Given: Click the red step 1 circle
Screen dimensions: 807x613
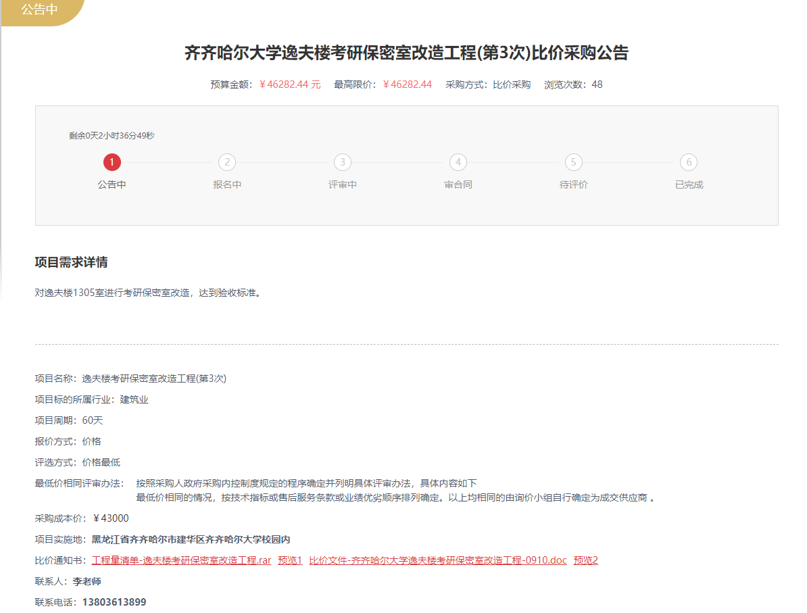Looking at the screenshot, I should [112, 162].
